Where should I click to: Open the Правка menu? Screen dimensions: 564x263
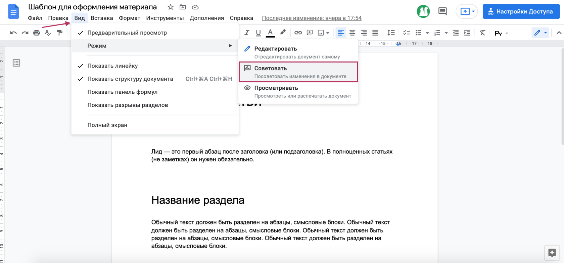[x=58, y=18]
